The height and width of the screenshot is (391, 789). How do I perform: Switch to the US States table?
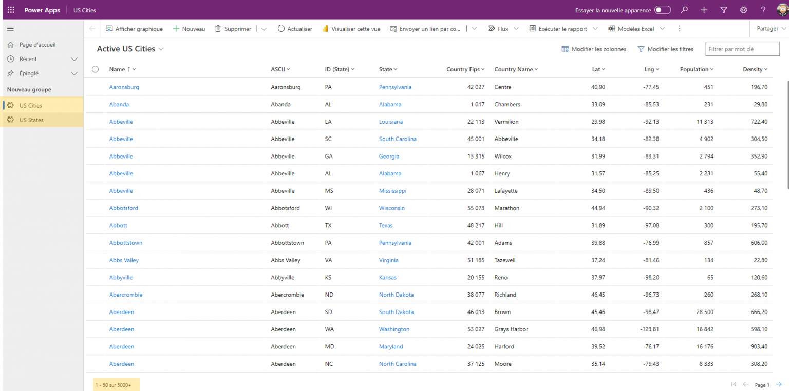click(x=31, y=120)
